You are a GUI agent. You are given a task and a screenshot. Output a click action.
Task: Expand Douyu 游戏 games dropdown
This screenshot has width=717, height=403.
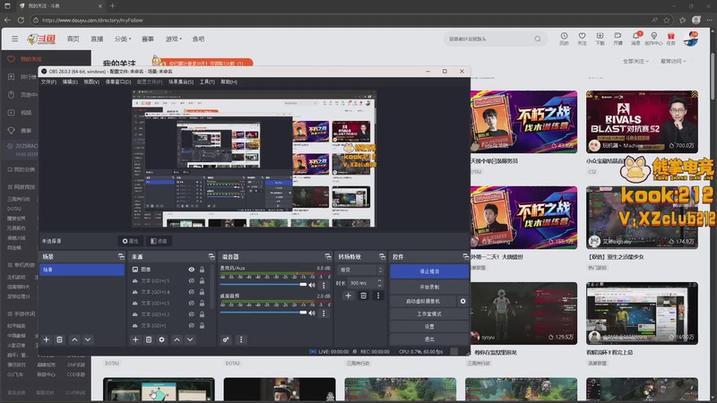click(173, 39)
